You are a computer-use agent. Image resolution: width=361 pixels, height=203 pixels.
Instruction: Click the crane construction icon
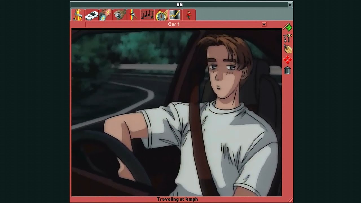click(287, 38)
